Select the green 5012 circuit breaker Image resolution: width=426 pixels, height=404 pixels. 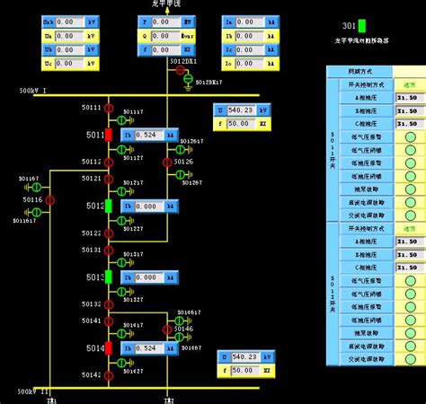[x=109, y=206]
